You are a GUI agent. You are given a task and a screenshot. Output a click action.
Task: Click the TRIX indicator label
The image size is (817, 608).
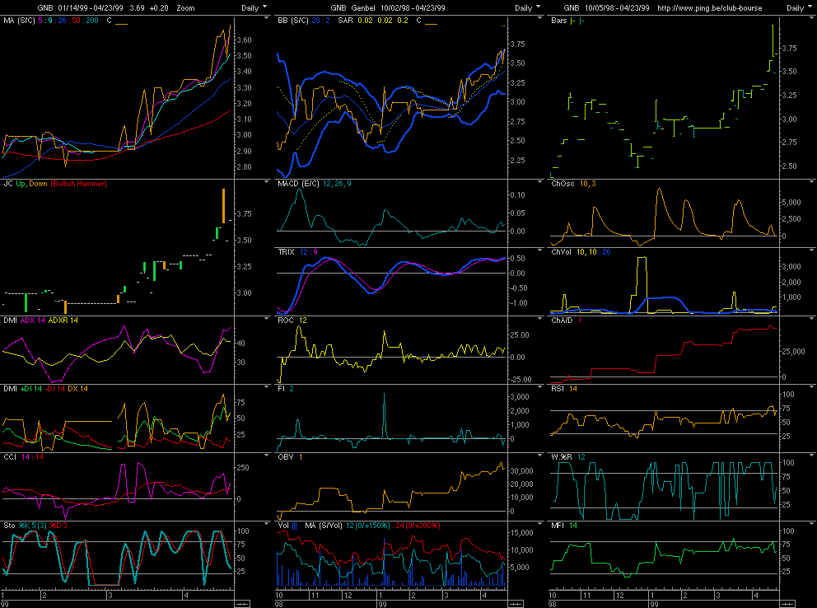click(286, 252)
